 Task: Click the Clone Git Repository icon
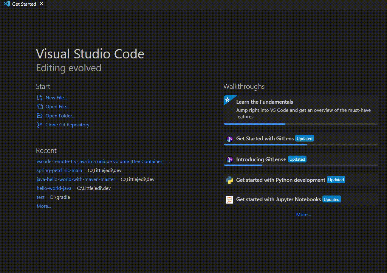39,125
